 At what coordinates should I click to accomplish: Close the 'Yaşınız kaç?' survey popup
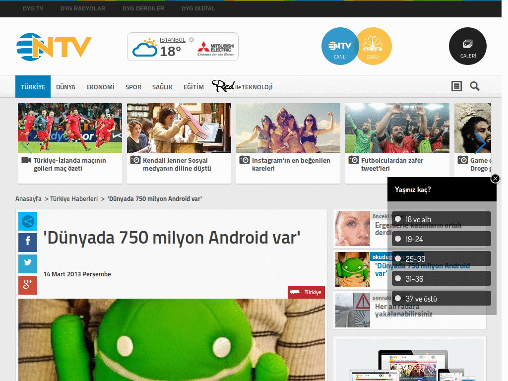tap(495, 179)
